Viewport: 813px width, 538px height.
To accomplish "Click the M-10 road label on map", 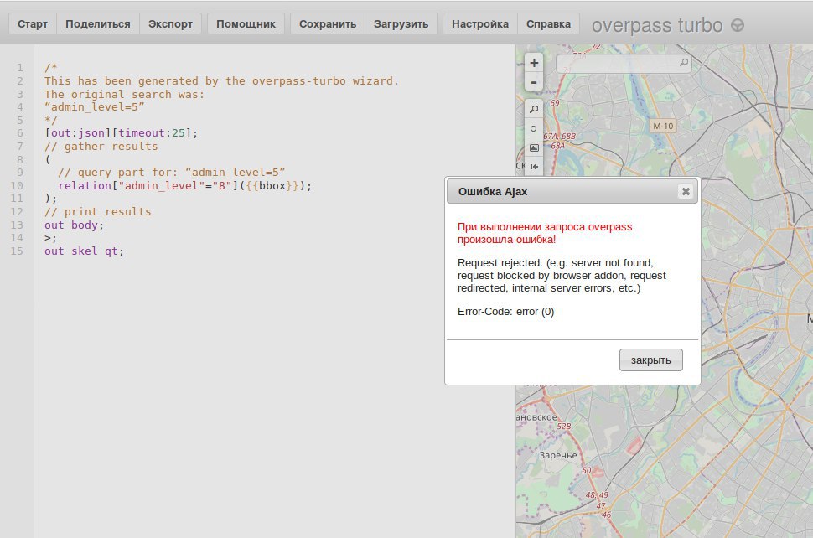I will 663,126.
